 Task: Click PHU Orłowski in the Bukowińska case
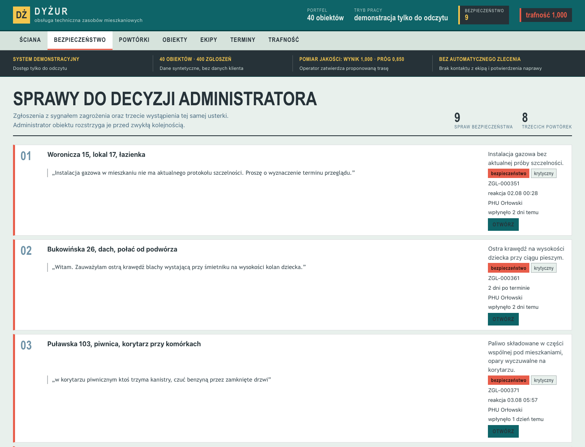click(x=505, y=297)
